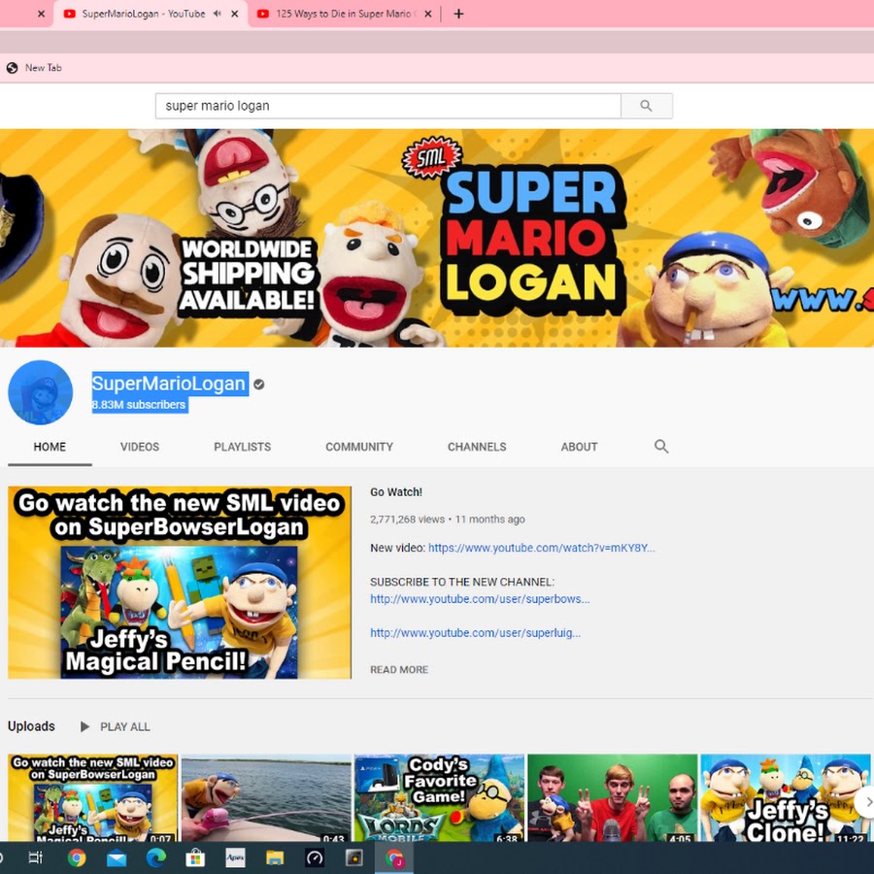Screen dimensions: 874x874
Task: Click the verified badge next to SuperMarioLogan
Action: [x=258, y=384]
